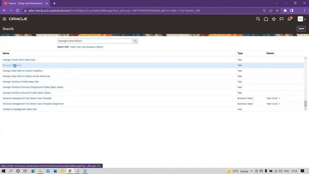Open the volume control in tray
309x174 pixels.
click(x=281, y=171)
